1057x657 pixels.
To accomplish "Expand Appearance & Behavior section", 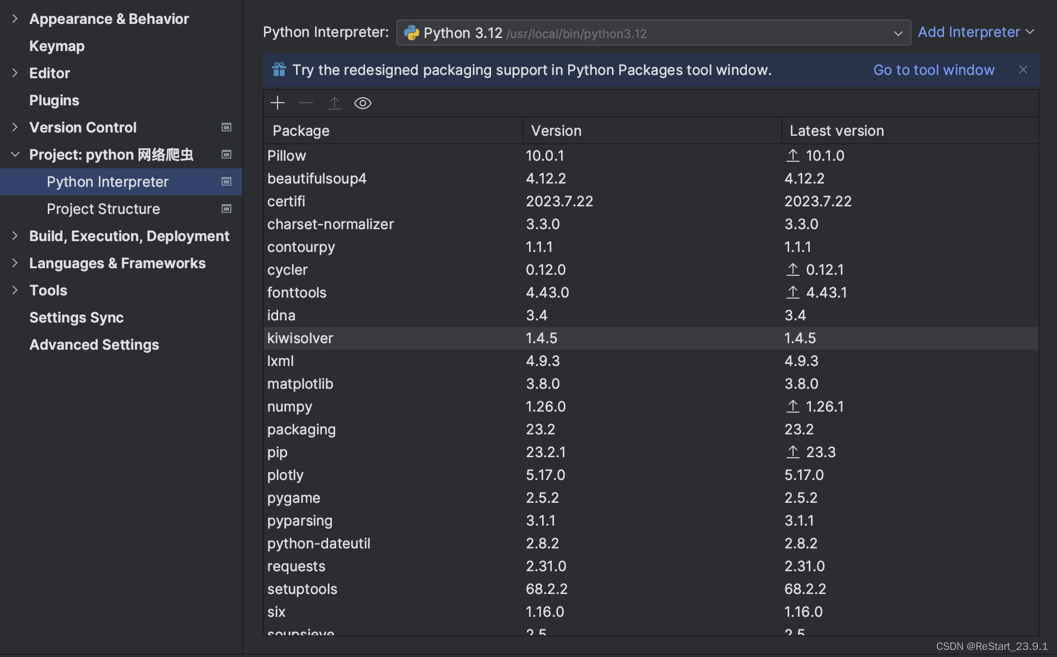I will coord(15,18).
